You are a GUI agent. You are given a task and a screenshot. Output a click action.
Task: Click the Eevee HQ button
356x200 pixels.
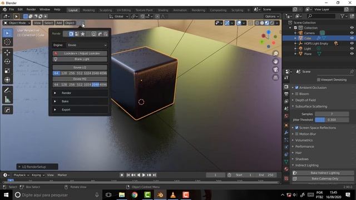tap(80, 79)
